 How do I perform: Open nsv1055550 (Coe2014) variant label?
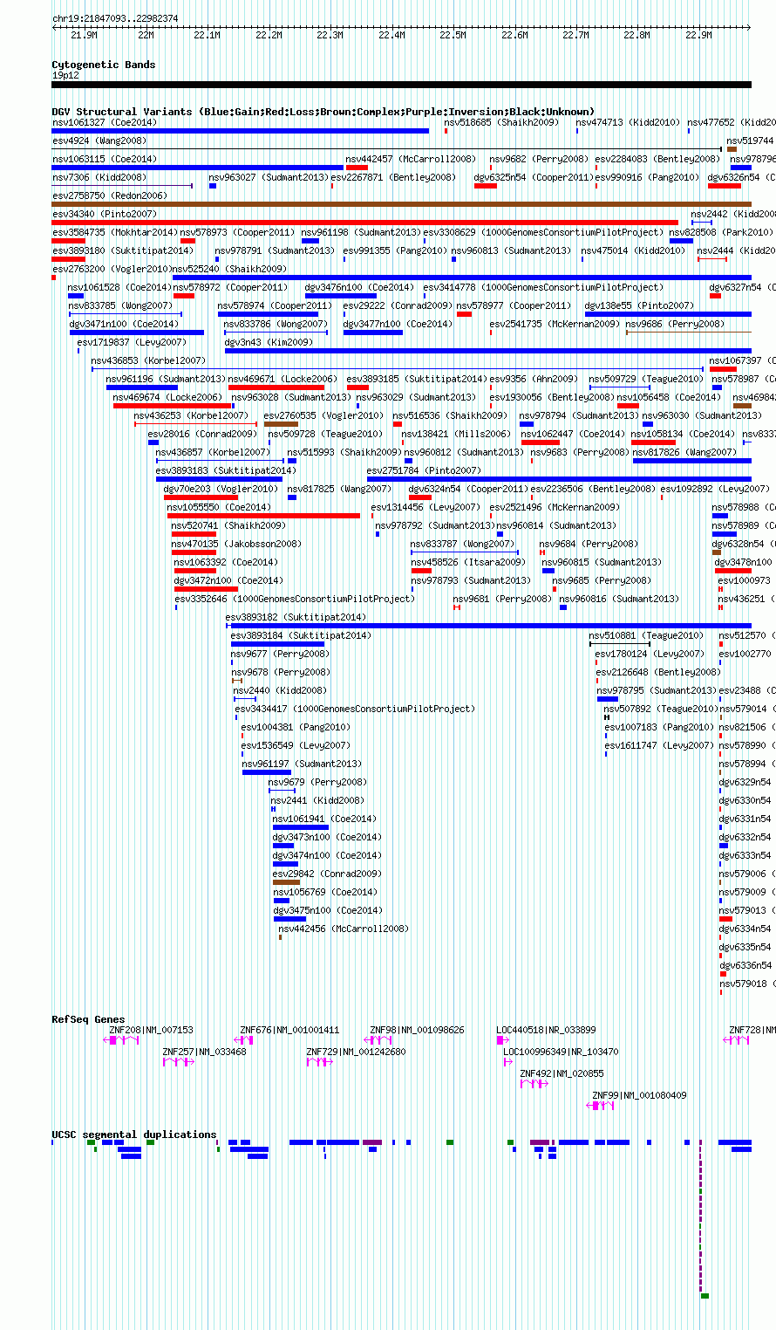coord(220,508)
